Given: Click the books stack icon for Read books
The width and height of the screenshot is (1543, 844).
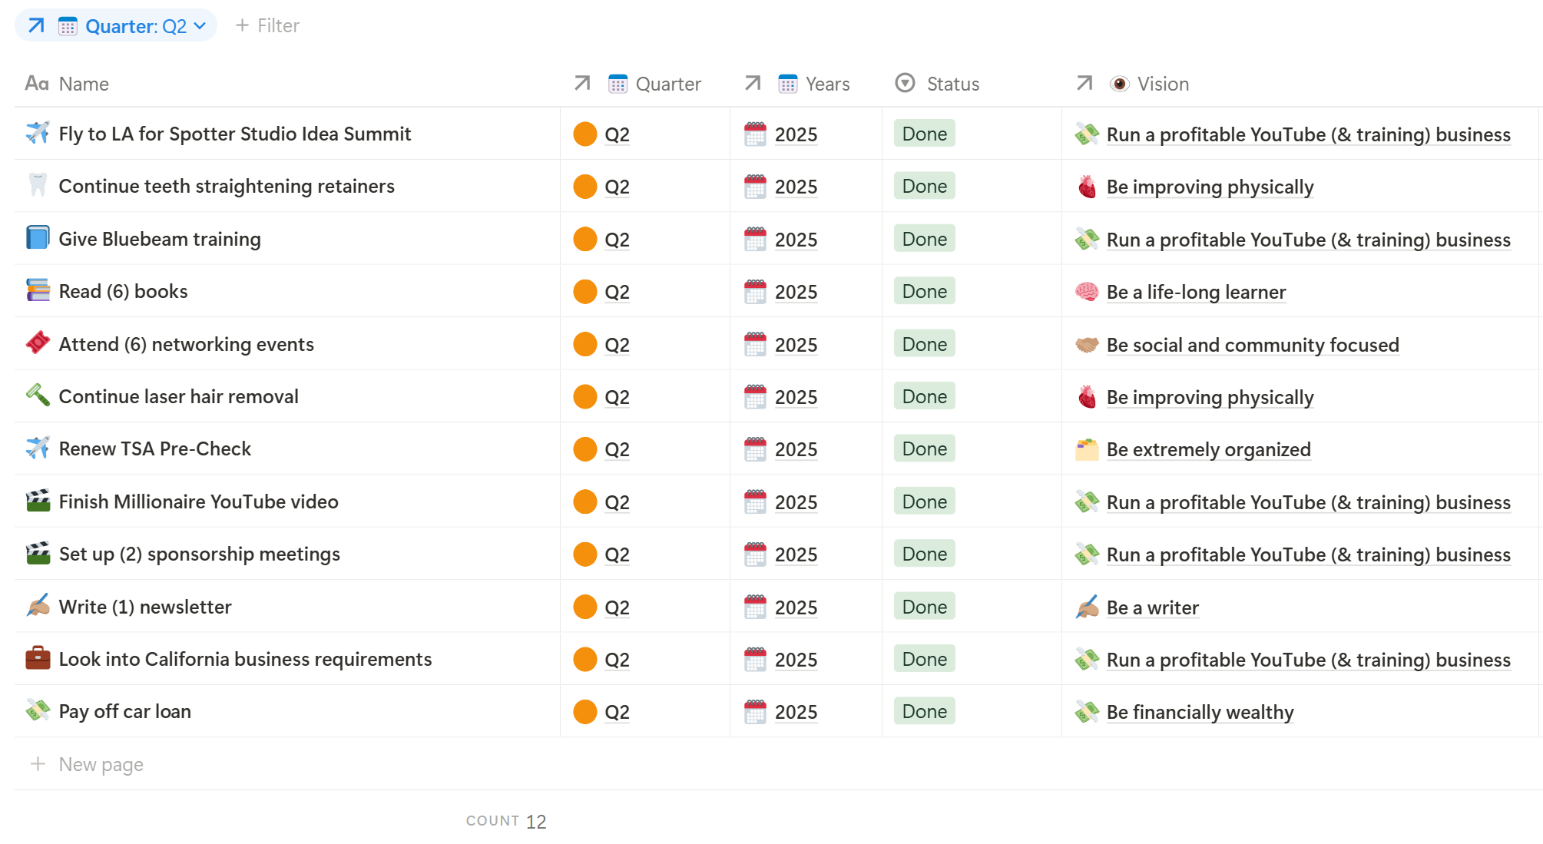Looking at the screenshot, I should click(37, 290).
